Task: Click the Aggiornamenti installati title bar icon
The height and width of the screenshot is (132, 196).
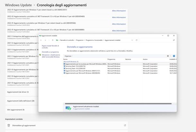Action: 40,36
